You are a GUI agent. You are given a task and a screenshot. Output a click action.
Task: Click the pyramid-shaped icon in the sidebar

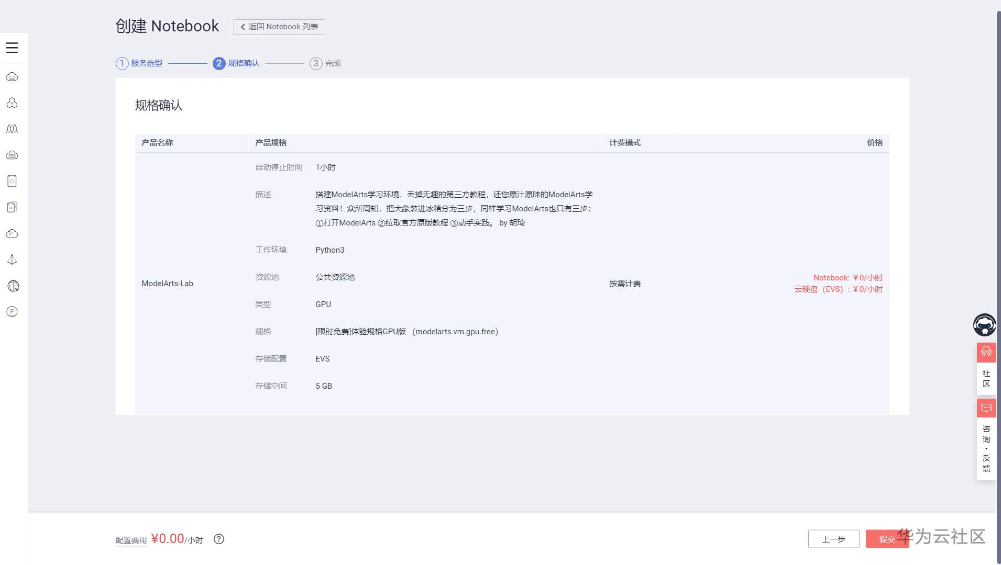click(12, 259)
